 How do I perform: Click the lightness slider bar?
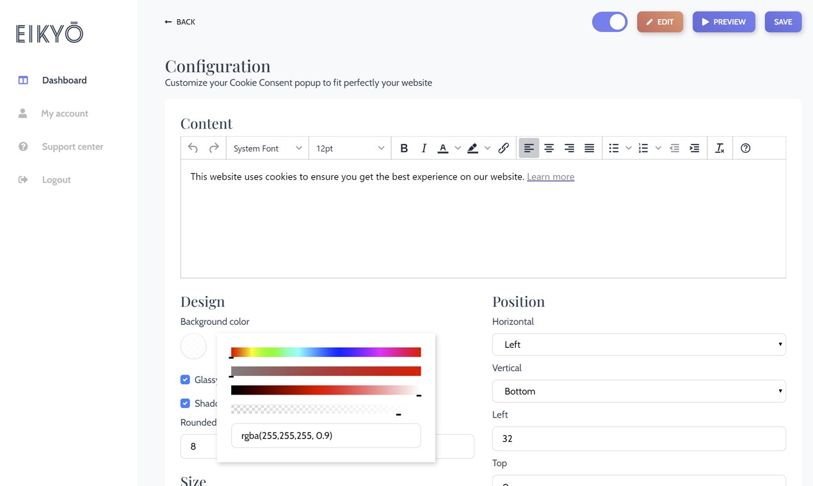(x=326, y=391)
